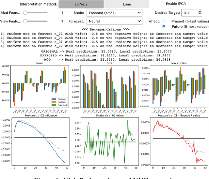Click the Mod Feature slider handle

[26, 13]
